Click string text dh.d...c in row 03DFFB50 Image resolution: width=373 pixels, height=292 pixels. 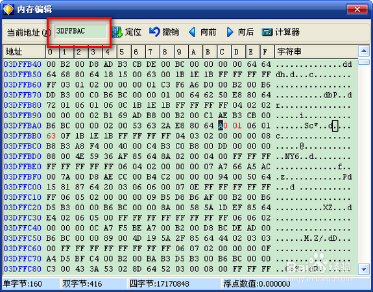295,75
